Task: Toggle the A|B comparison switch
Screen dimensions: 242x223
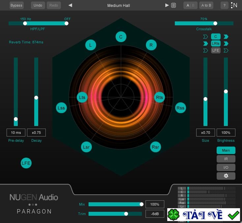Action: [x=190, y=5]
